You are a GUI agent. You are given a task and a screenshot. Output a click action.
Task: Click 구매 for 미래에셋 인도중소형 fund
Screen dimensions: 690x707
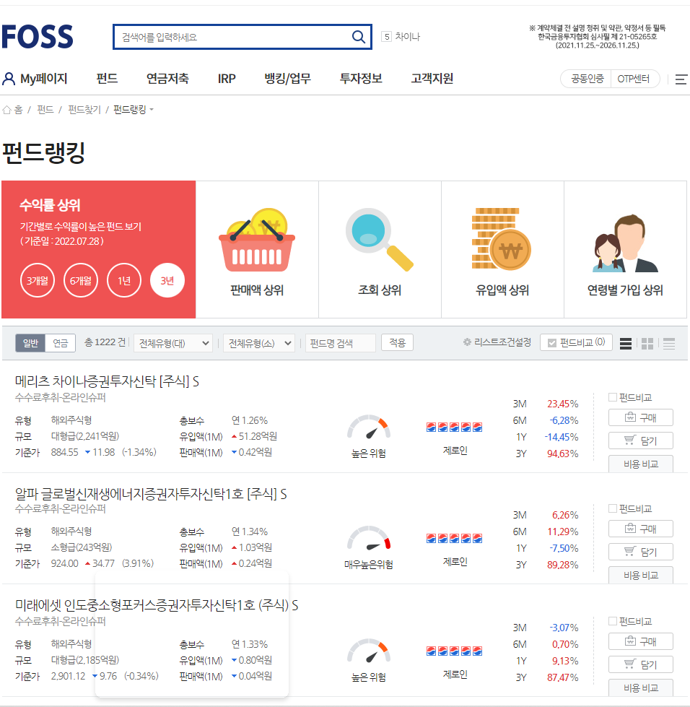(x=640, y=641)
